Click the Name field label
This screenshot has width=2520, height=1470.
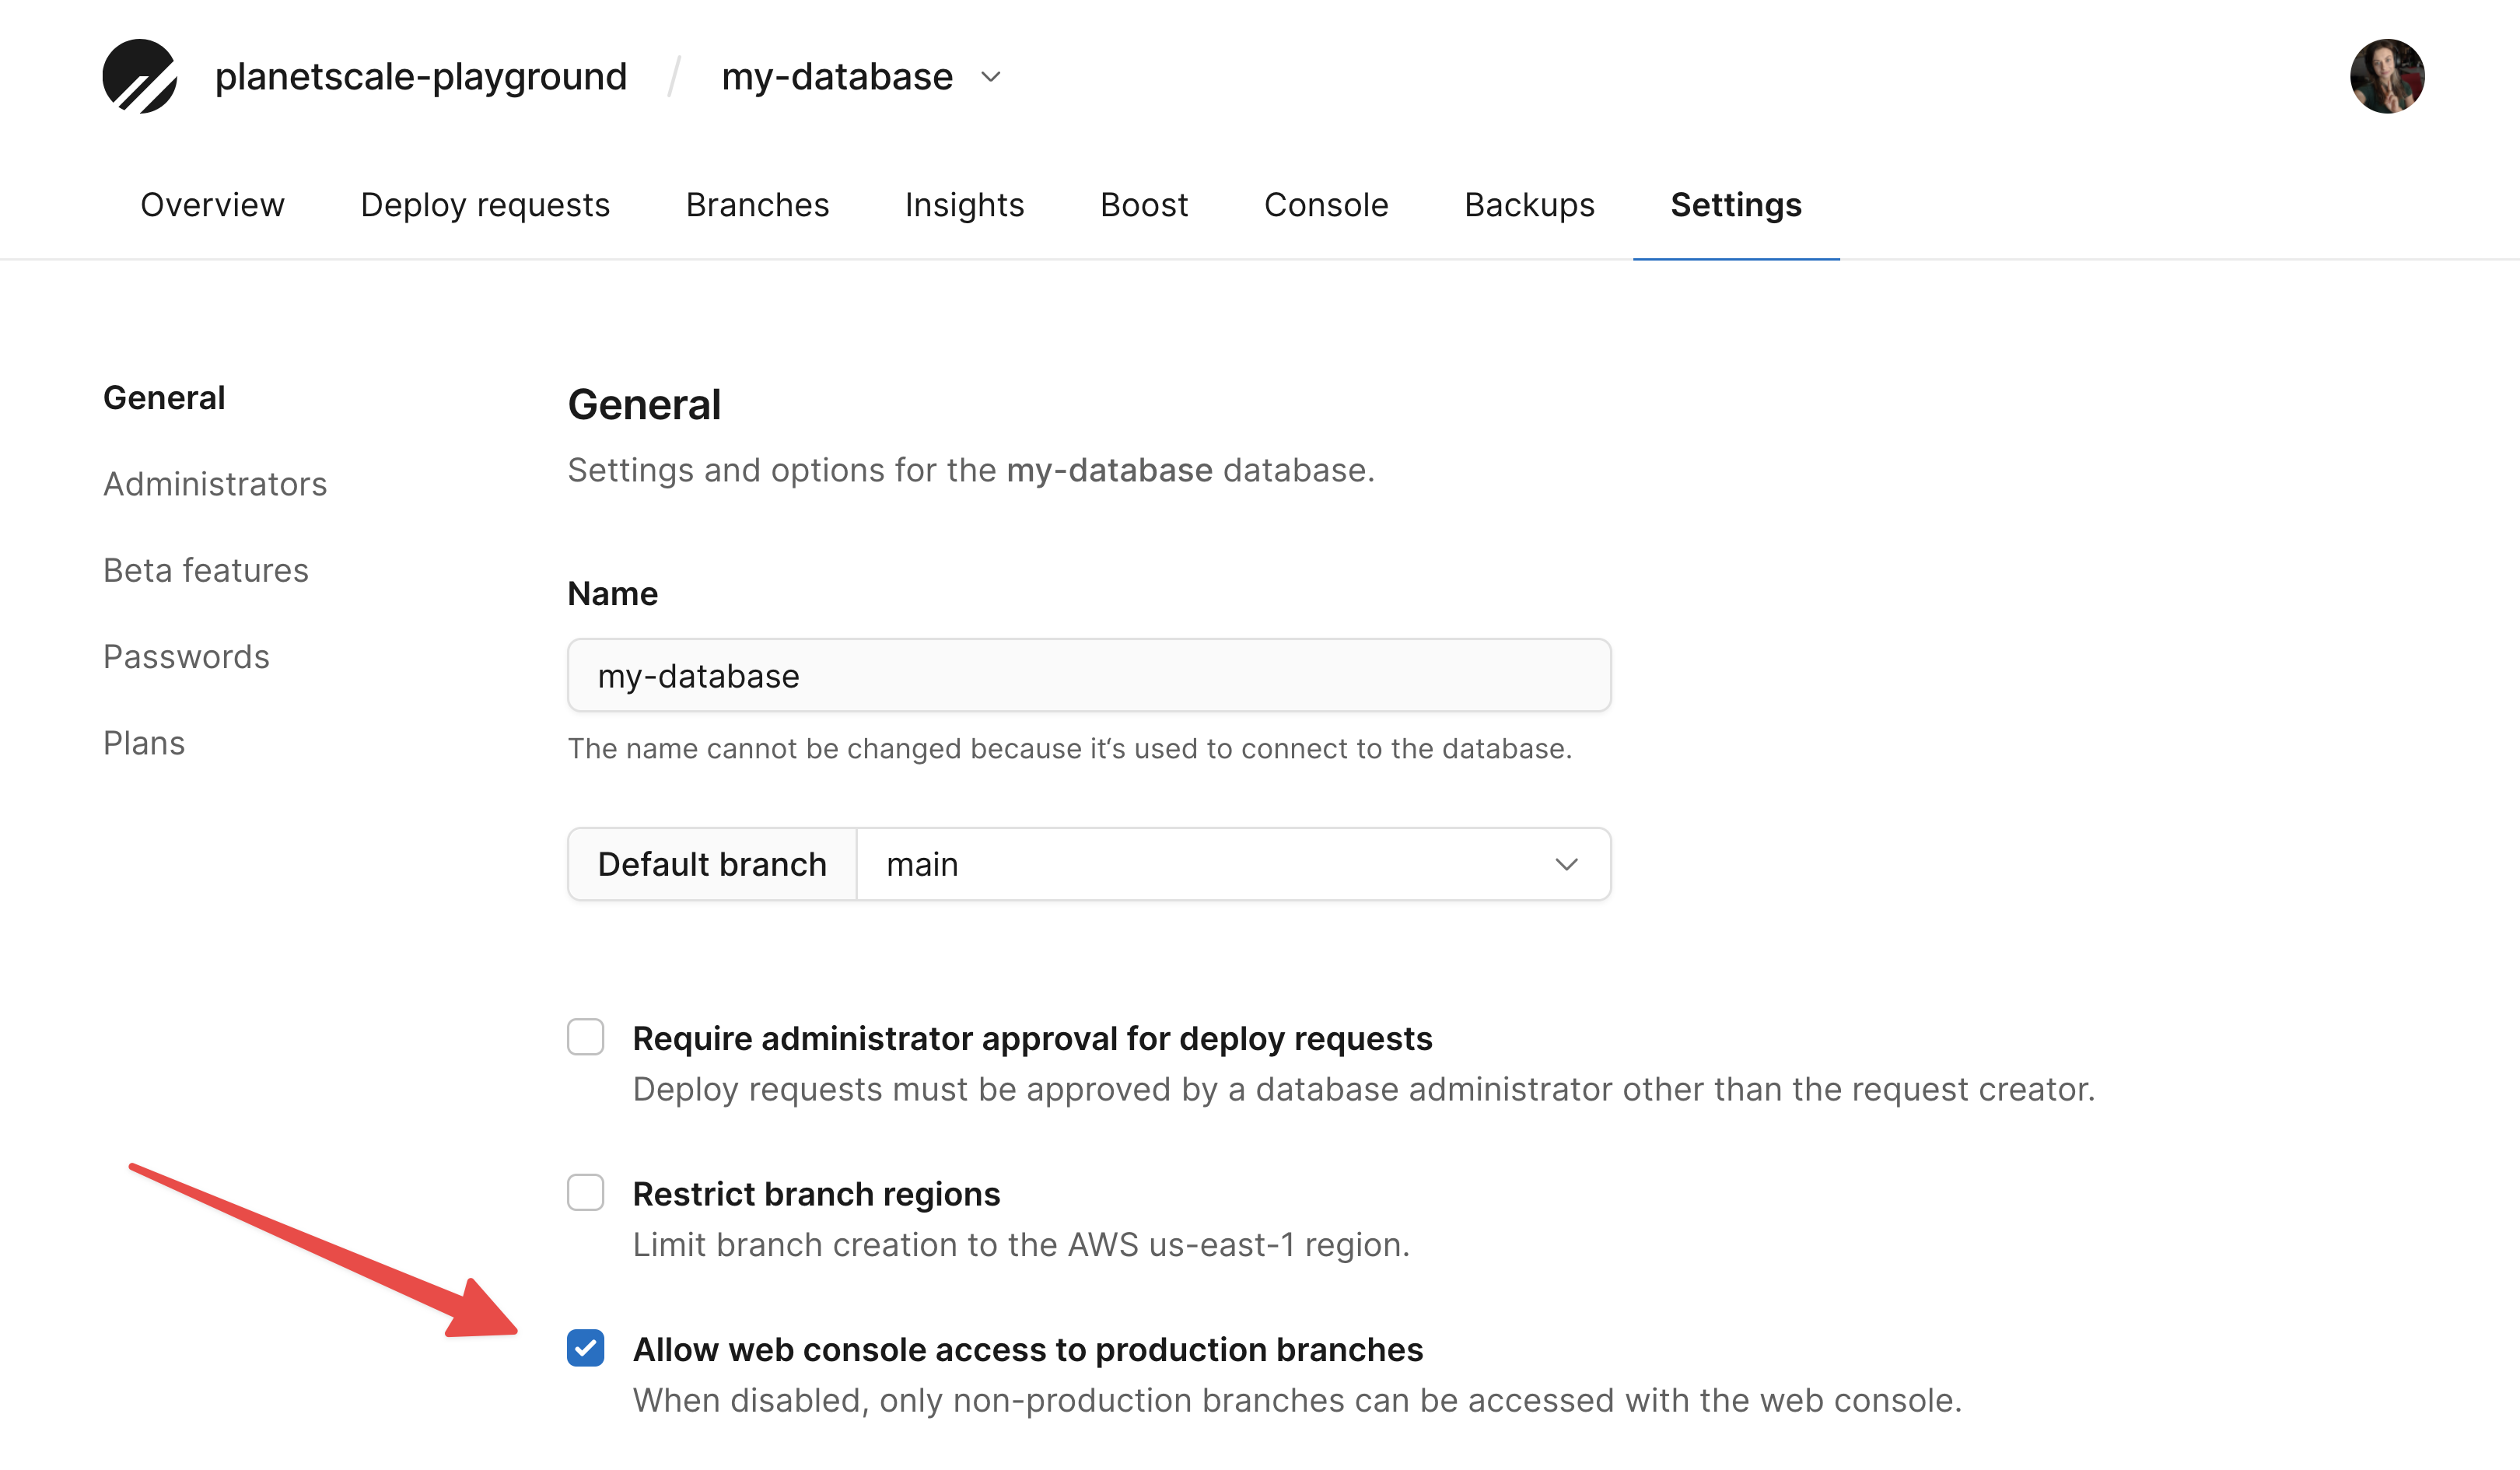[x=612, y=593]
